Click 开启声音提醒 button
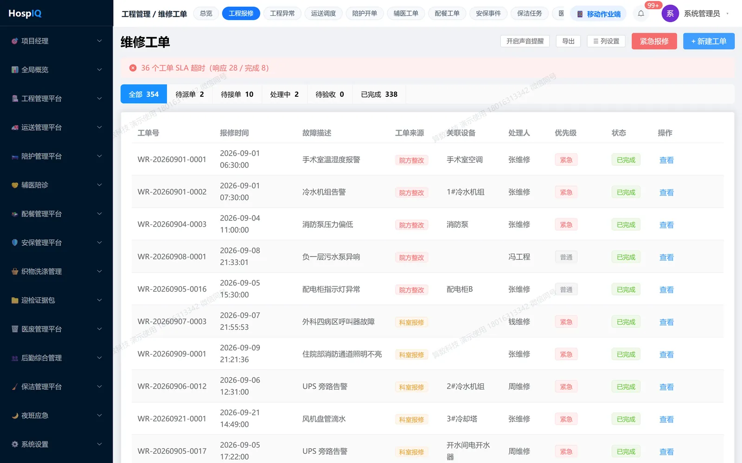The image size is (742, 463). (x=525, y=41)
